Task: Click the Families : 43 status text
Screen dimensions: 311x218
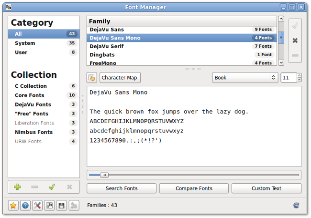Action: coord(102,205)
